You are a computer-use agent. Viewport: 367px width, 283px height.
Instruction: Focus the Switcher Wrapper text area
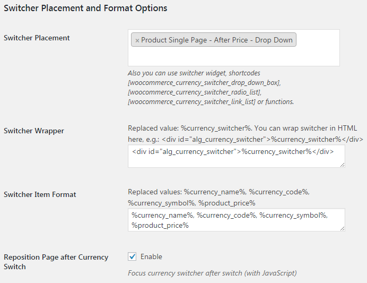pos(236,156)
